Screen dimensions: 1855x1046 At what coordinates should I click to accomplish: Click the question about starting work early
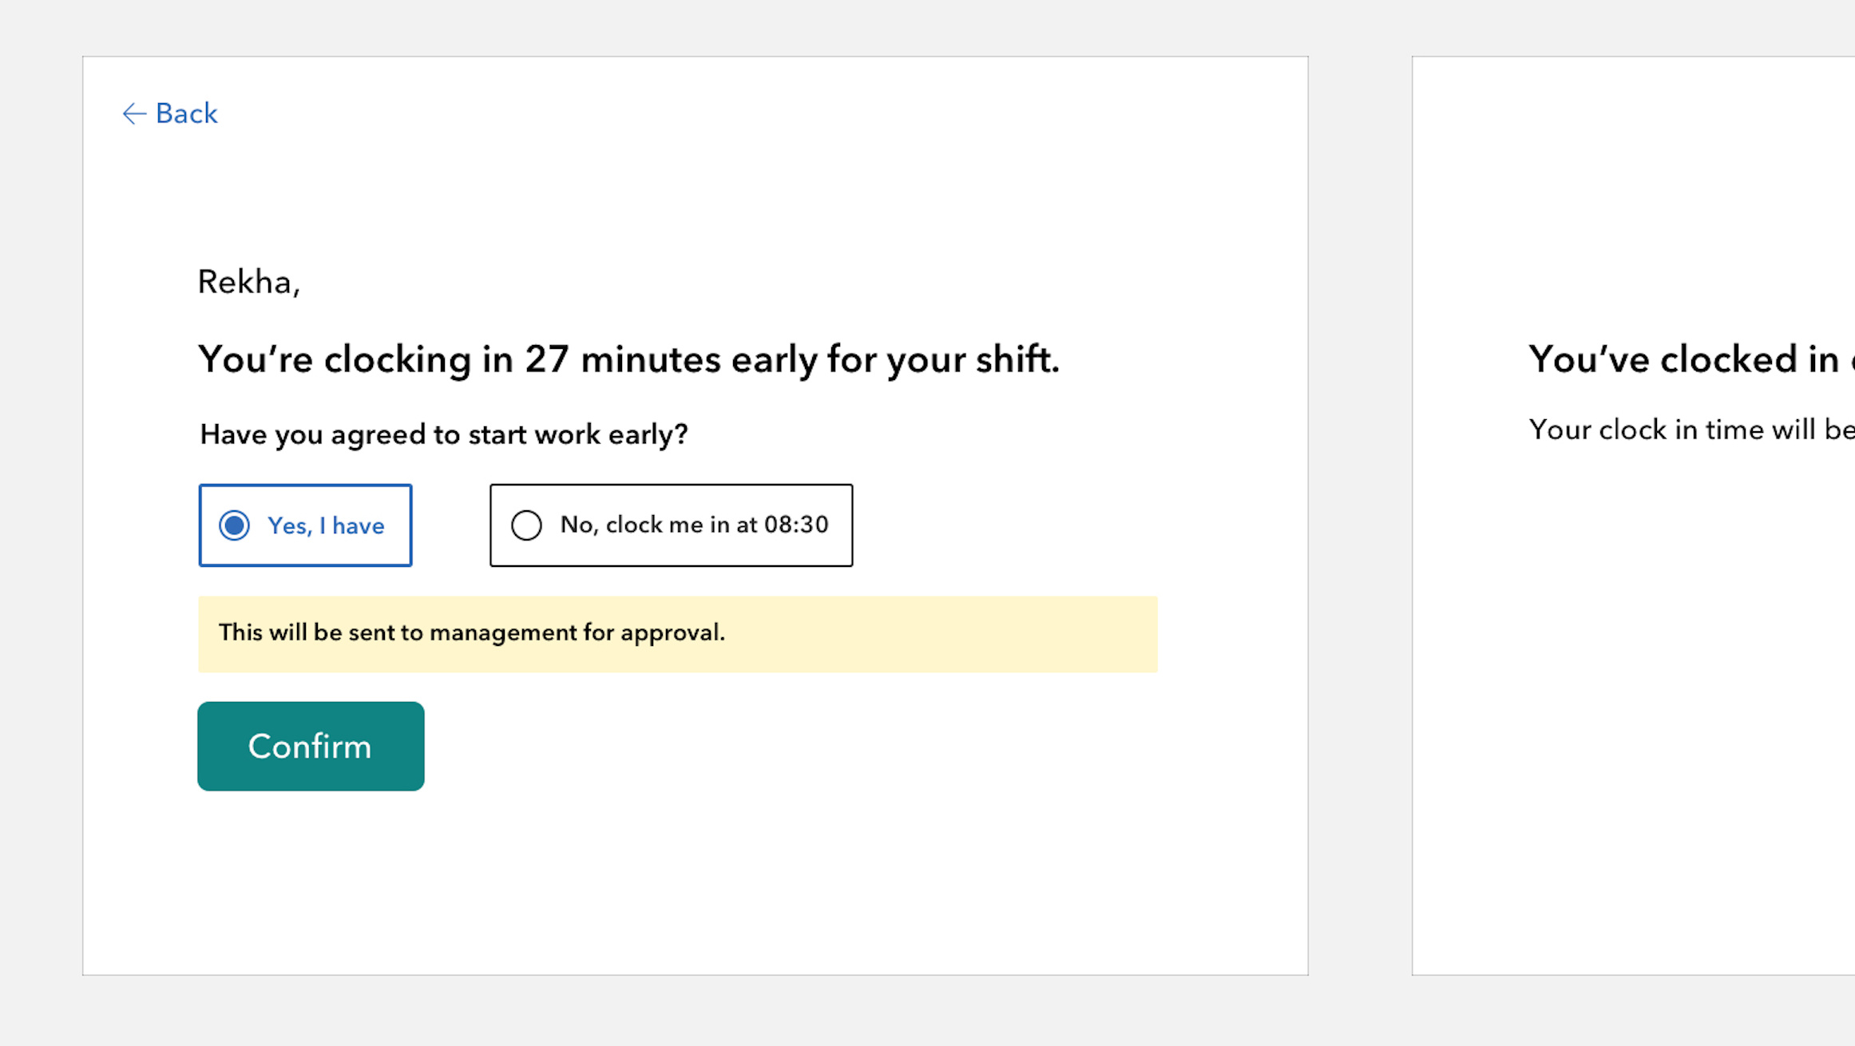443,434
